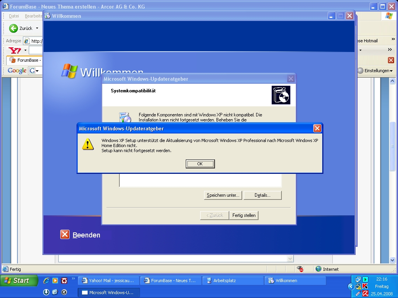
Task: Expand the Yahoo toolbar overflow chevron
Action: coord(390,50)
